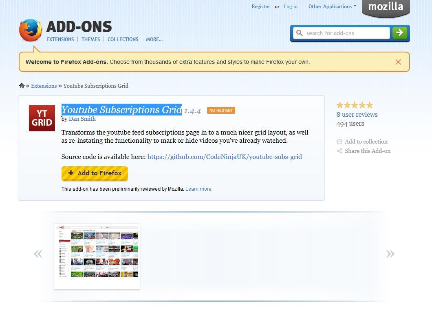Image resolution: width=432 pixels, height=309 pixels.
Task: Click the Add to Firefox button
Action: click(x=95, y=174)
